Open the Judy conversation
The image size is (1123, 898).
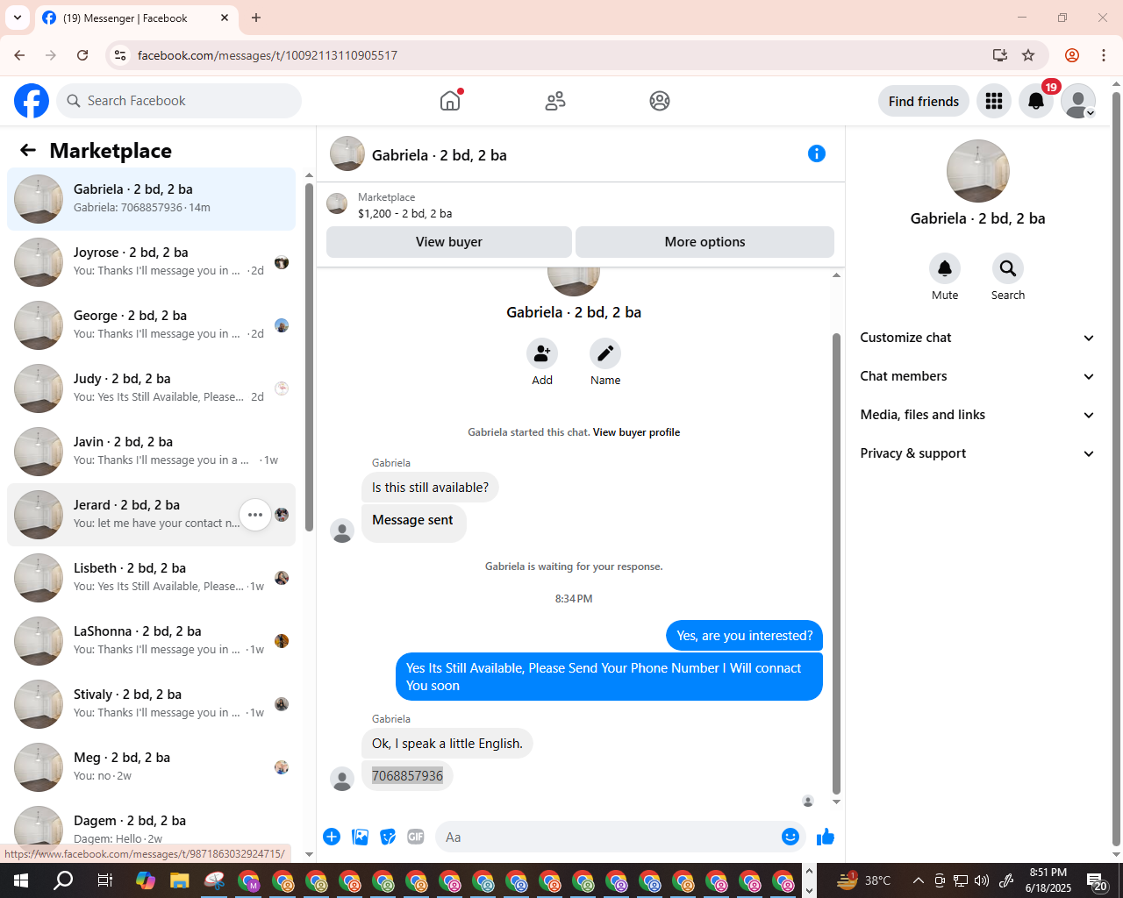point(151,388)
